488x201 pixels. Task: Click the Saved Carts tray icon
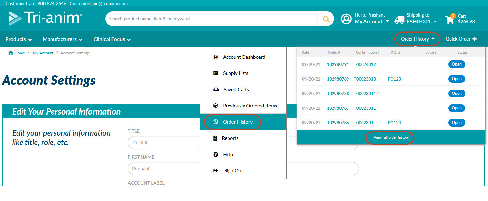216,90
